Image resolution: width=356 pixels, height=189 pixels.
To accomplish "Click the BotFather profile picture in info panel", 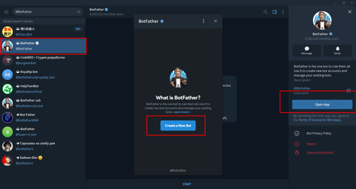I will pos(322,21).
